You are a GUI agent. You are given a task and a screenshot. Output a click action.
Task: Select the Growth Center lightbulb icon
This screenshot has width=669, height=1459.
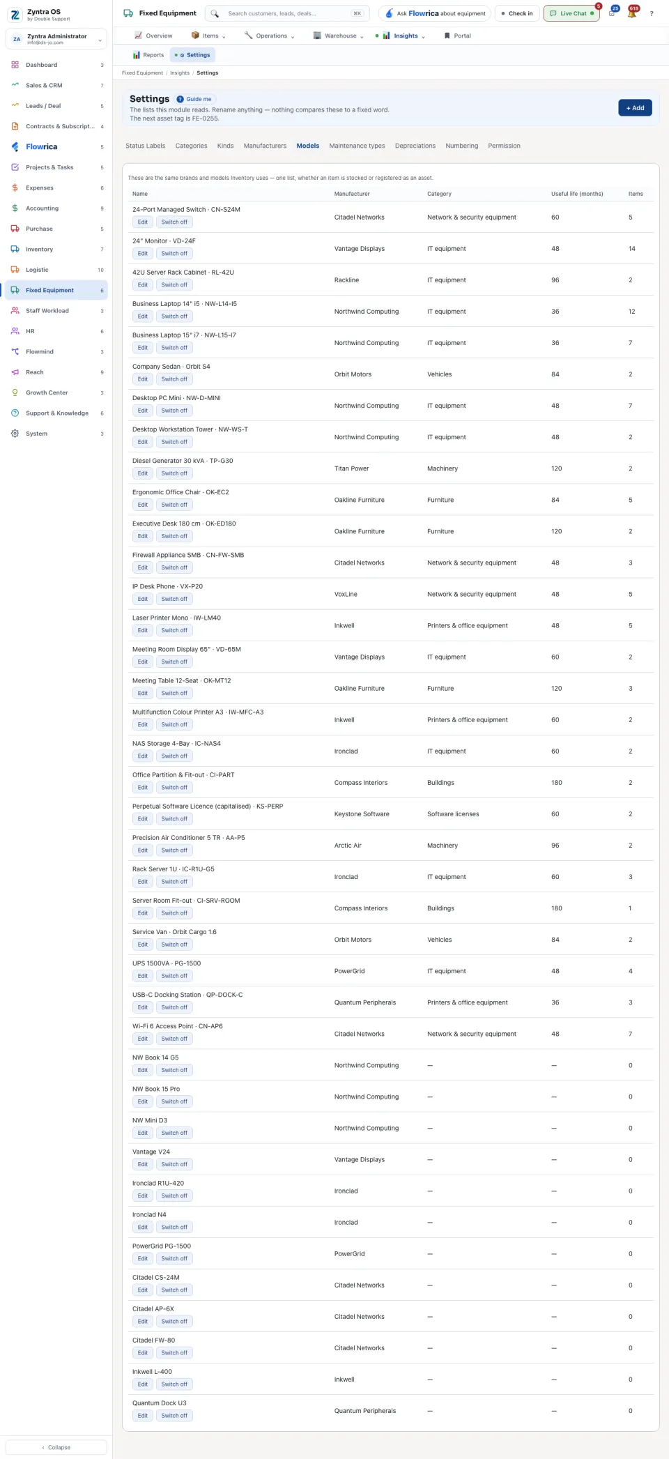click(x=15, y=392)
